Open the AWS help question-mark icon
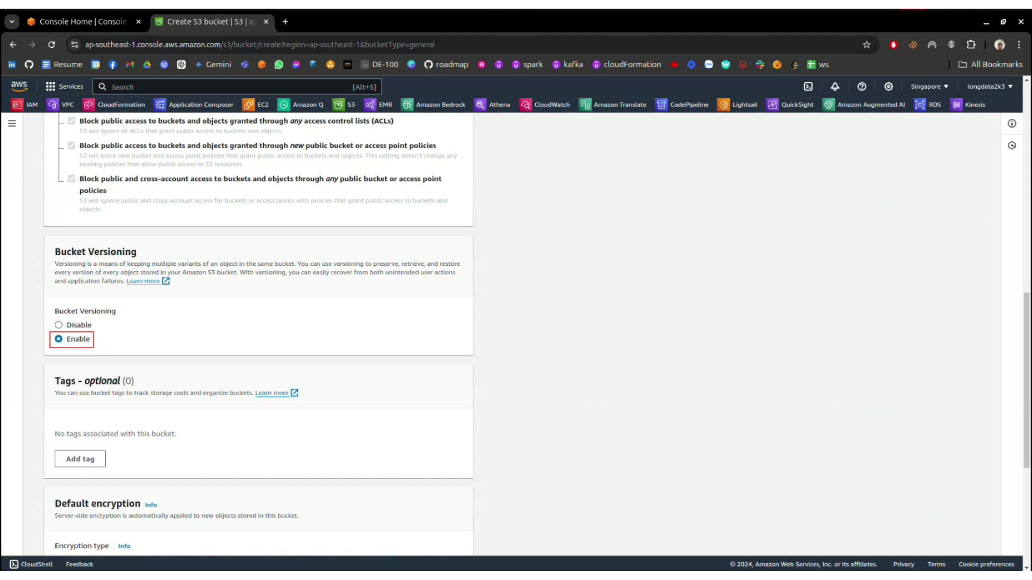This screenshot has width=1032, height=580. tap(862, 86)
